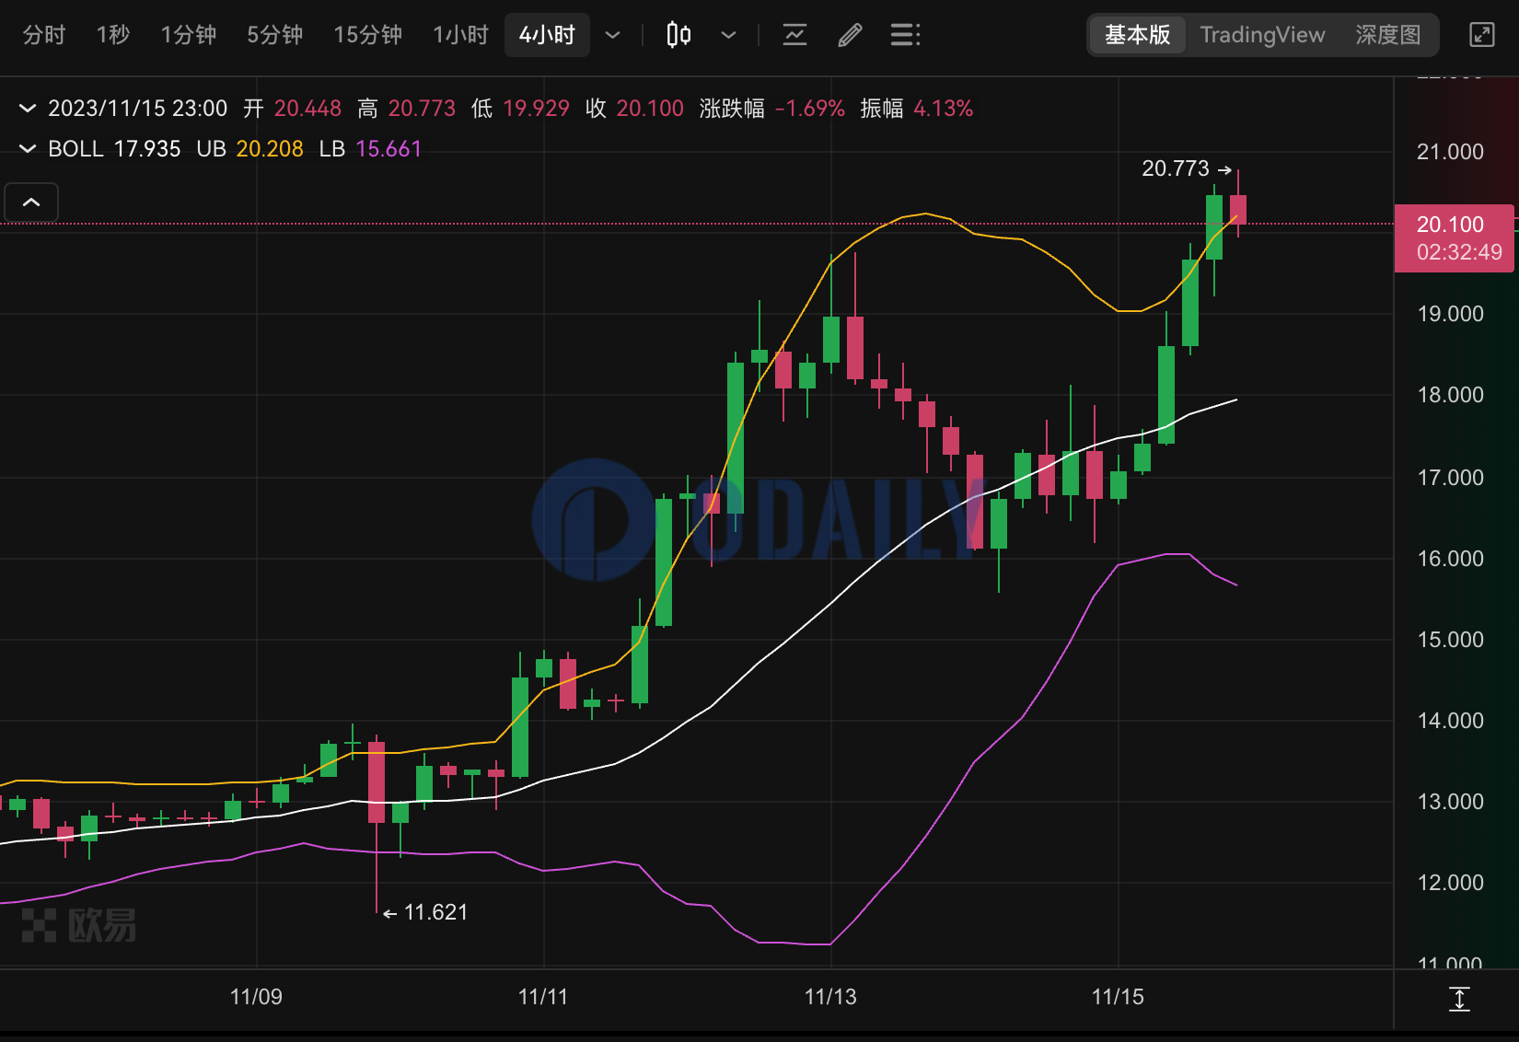Open more time intervals dropdown
1519x1042 pixels.
coord(612,36)
